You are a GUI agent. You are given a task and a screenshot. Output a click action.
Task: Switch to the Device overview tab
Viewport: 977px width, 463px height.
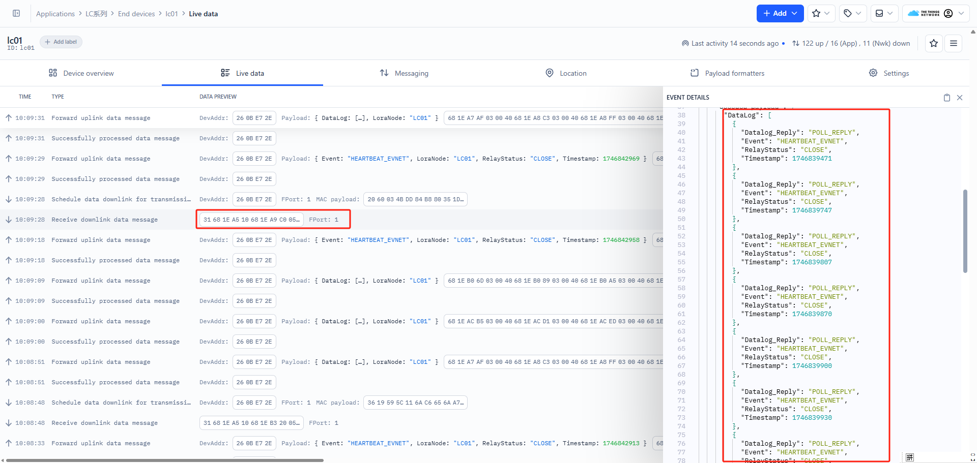pos(81,73)
